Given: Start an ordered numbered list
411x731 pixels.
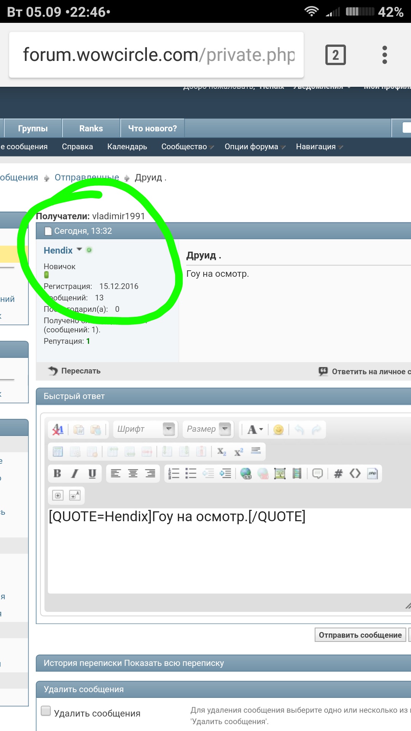Looking at the screenshot, I should [174, 473].
